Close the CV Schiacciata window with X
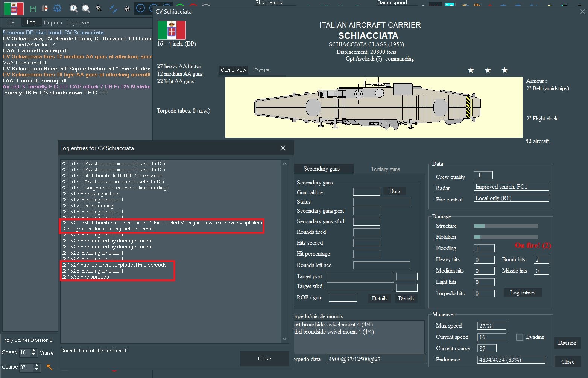Viewport: 588px width, 378px height. (x=582, y=11)
